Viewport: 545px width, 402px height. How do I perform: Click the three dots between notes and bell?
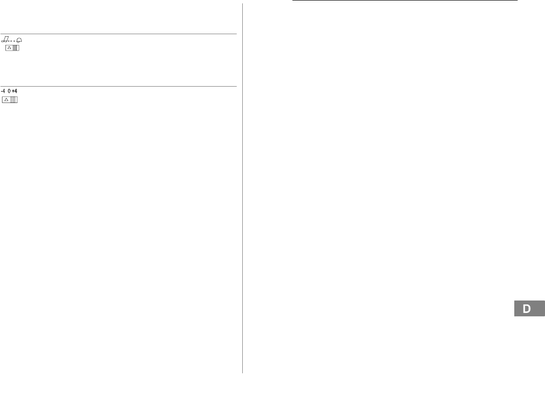(12, 42)
